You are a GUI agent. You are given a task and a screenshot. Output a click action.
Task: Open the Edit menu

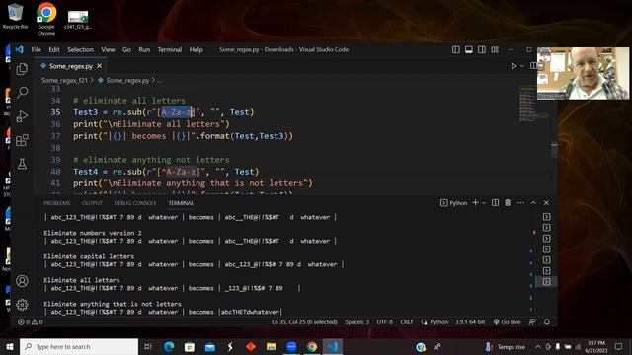tap(54, 49)
